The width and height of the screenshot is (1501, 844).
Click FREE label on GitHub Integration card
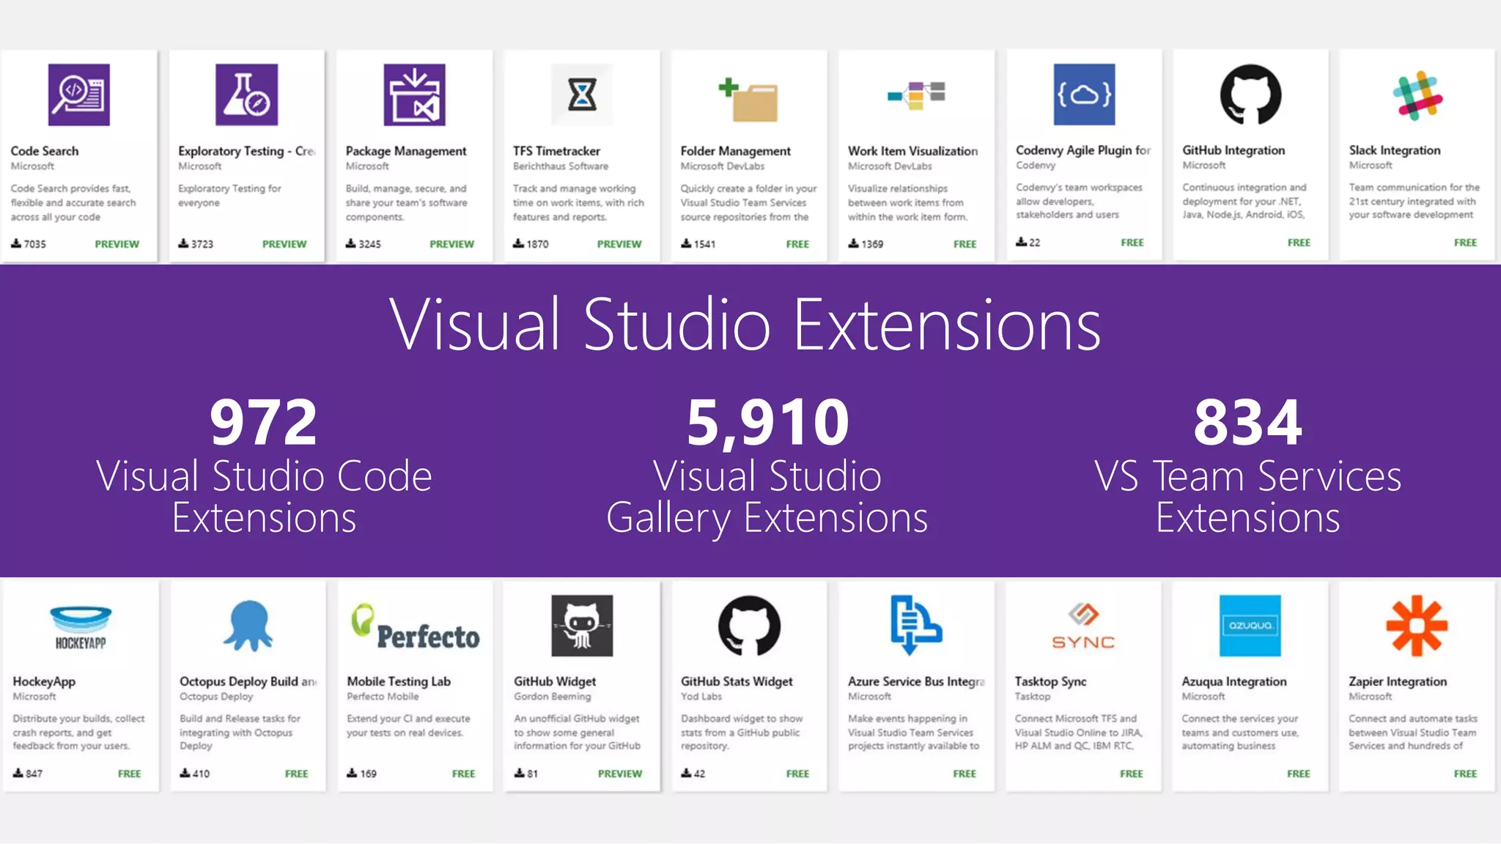[x=1299, y=243]
